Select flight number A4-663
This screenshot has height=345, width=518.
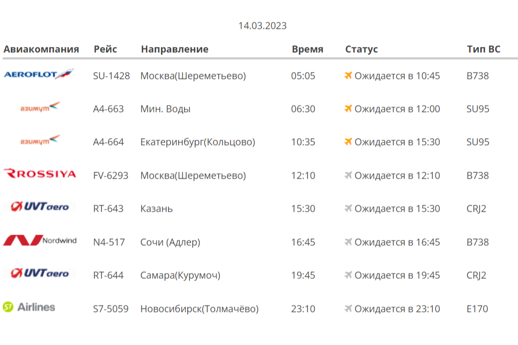coord(108,109)
